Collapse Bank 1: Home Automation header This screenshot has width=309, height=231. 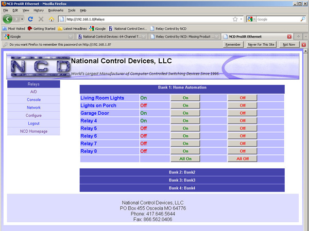click(182, 89)
